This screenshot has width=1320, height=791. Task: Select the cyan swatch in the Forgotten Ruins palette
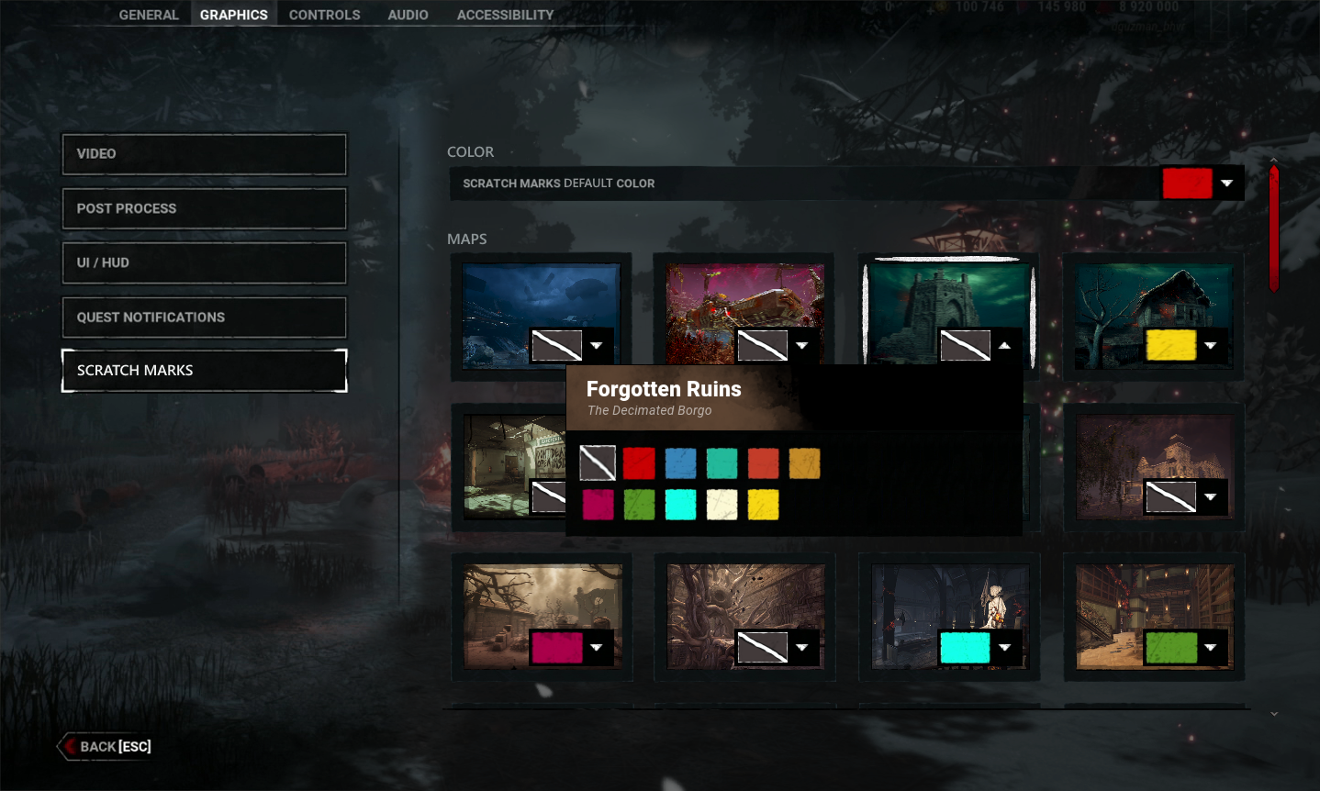click(680, 504)
